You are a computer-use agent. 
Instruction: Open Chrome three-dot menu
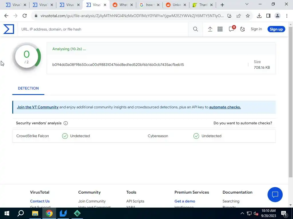tap(287, 16)
